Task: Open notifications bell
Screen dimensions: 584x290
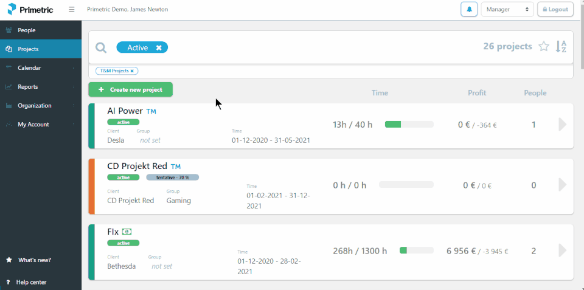Action: tap(469, 10)
